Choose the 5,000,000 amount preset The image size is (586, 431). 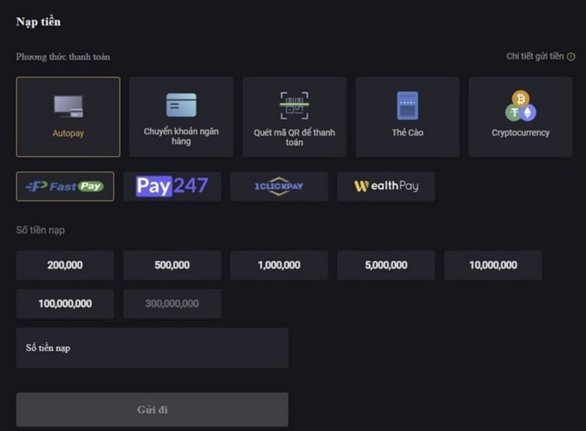pos(386,265)
